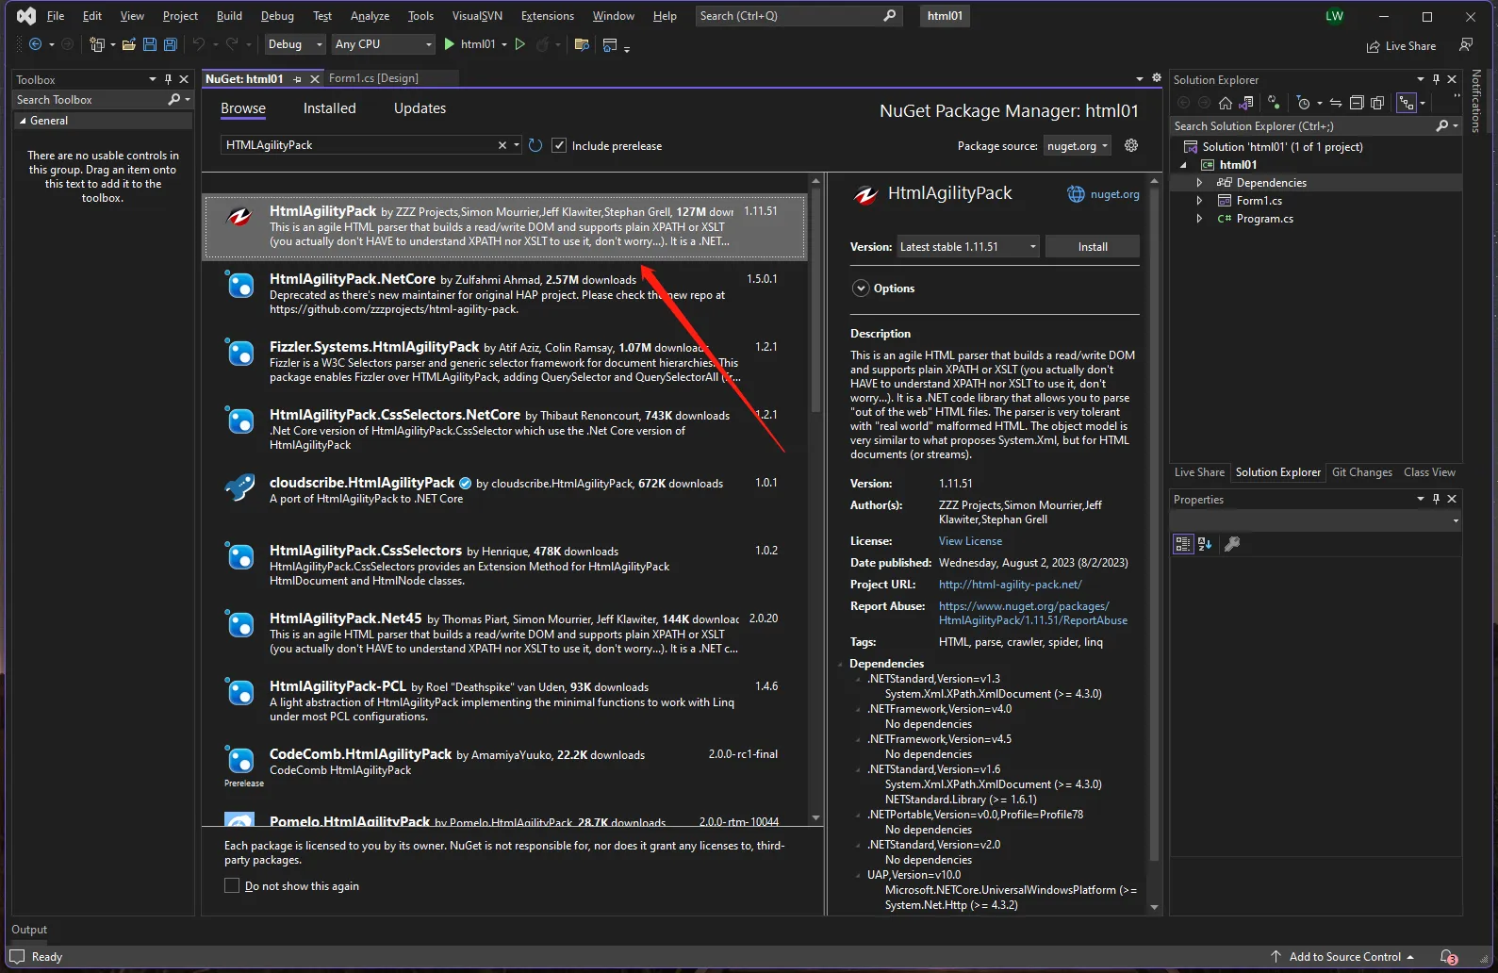The width and height of the screenshot is (1498, 973).
Task: Click the Save single-disk icon
Action: tap(150, 44)
